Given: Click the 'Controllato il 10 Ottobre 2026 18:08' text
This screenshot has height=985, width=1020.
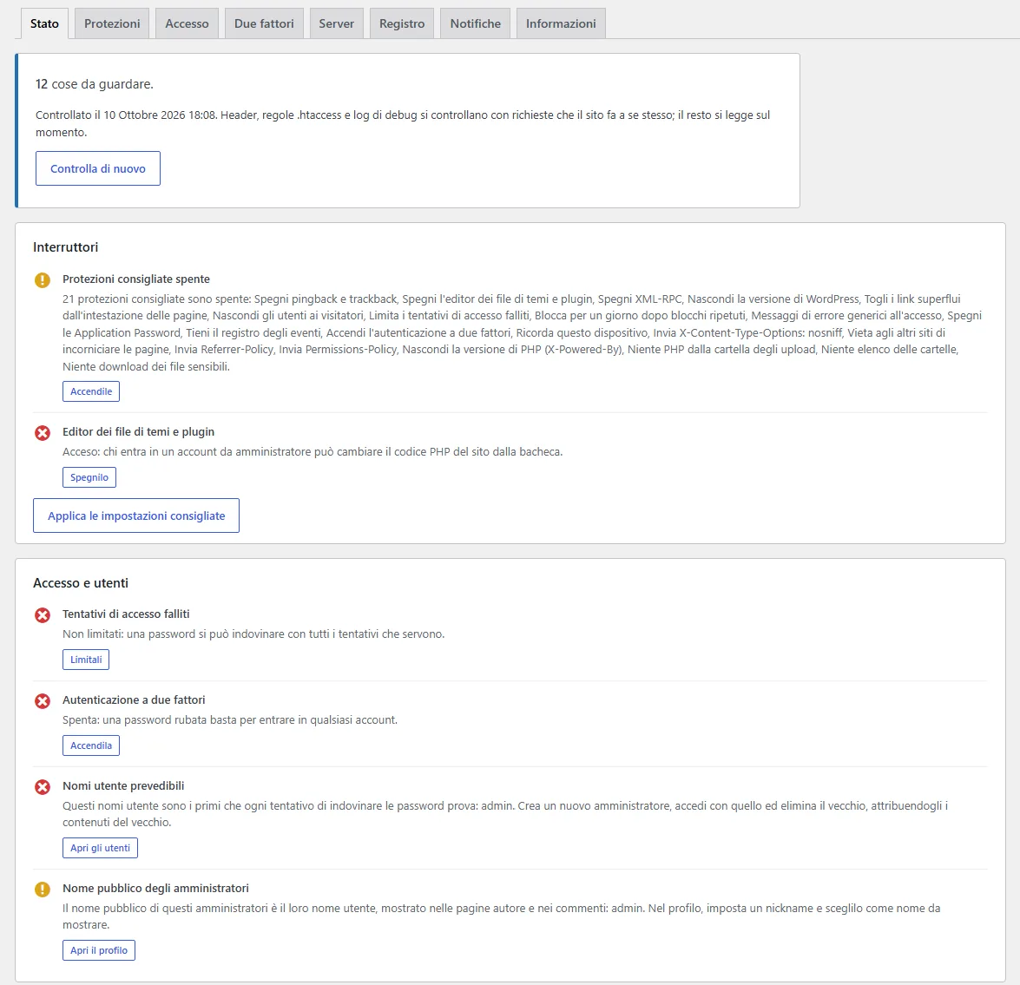Looking at the screenshot, I should coord(126,115).
